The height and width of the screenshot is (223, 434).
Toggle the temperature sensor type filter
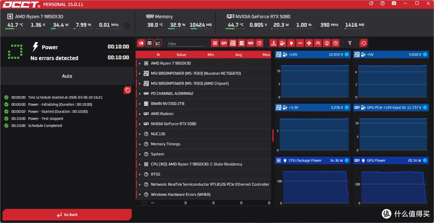[274, 43]
